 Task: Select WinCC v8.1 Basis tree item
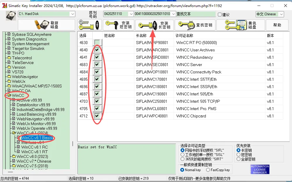[37, 138]
